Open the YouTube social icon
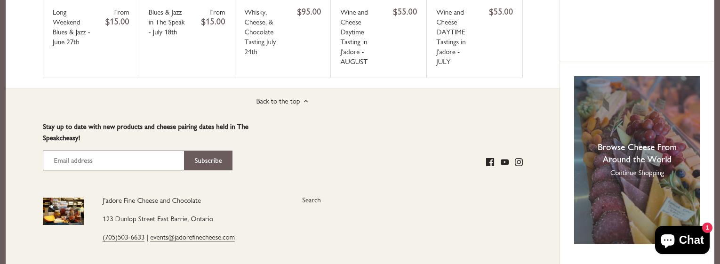 click(504, 162)
